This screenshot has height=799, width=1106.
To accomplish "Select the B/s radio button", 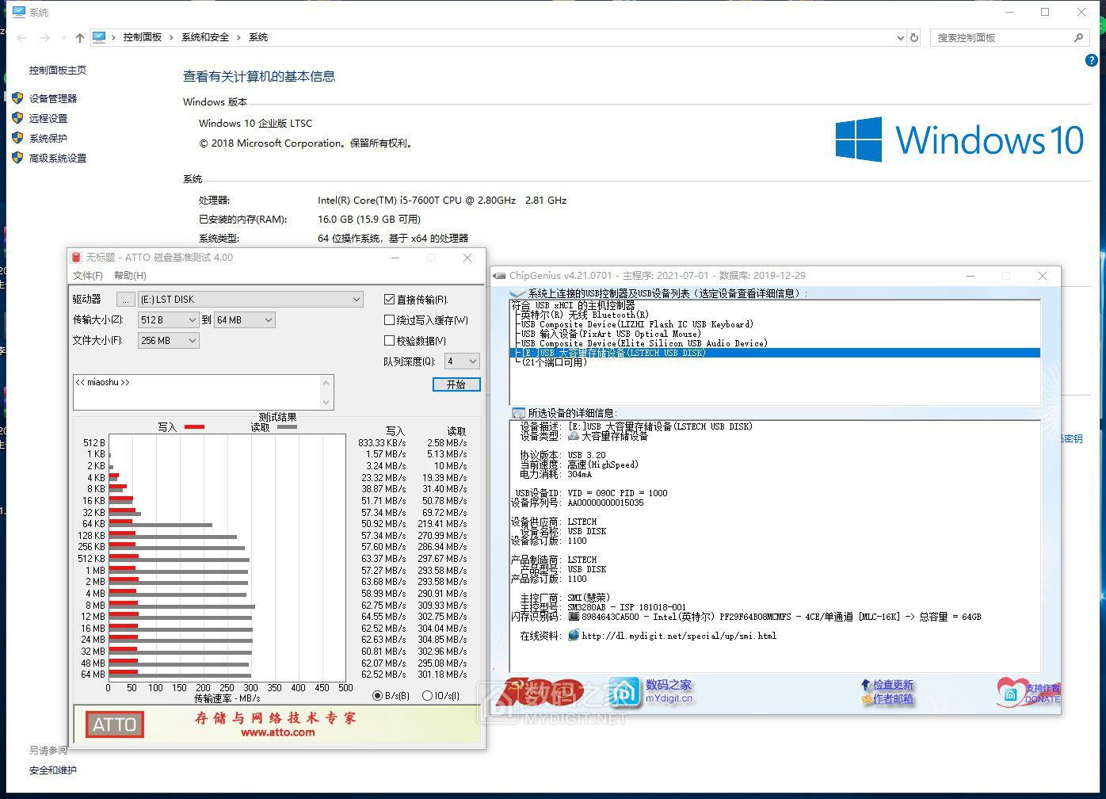I will [x=377, y=695].
